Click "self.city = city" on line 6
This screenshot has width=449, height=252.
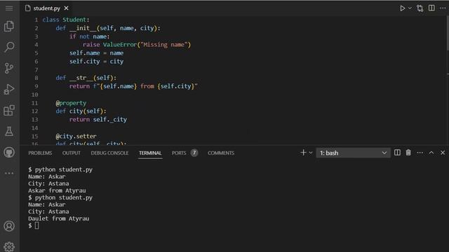click(97, 62)
